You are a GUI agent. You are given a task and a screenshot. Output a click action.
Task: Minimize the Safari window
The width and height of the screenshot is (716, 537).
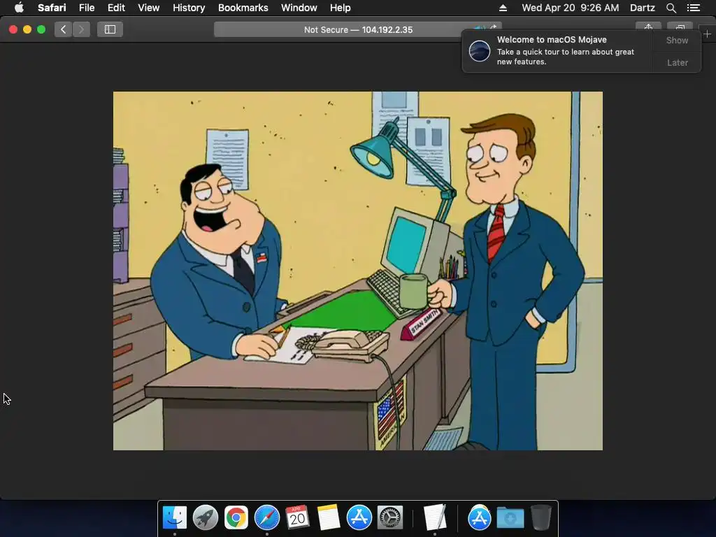(27, 29)
